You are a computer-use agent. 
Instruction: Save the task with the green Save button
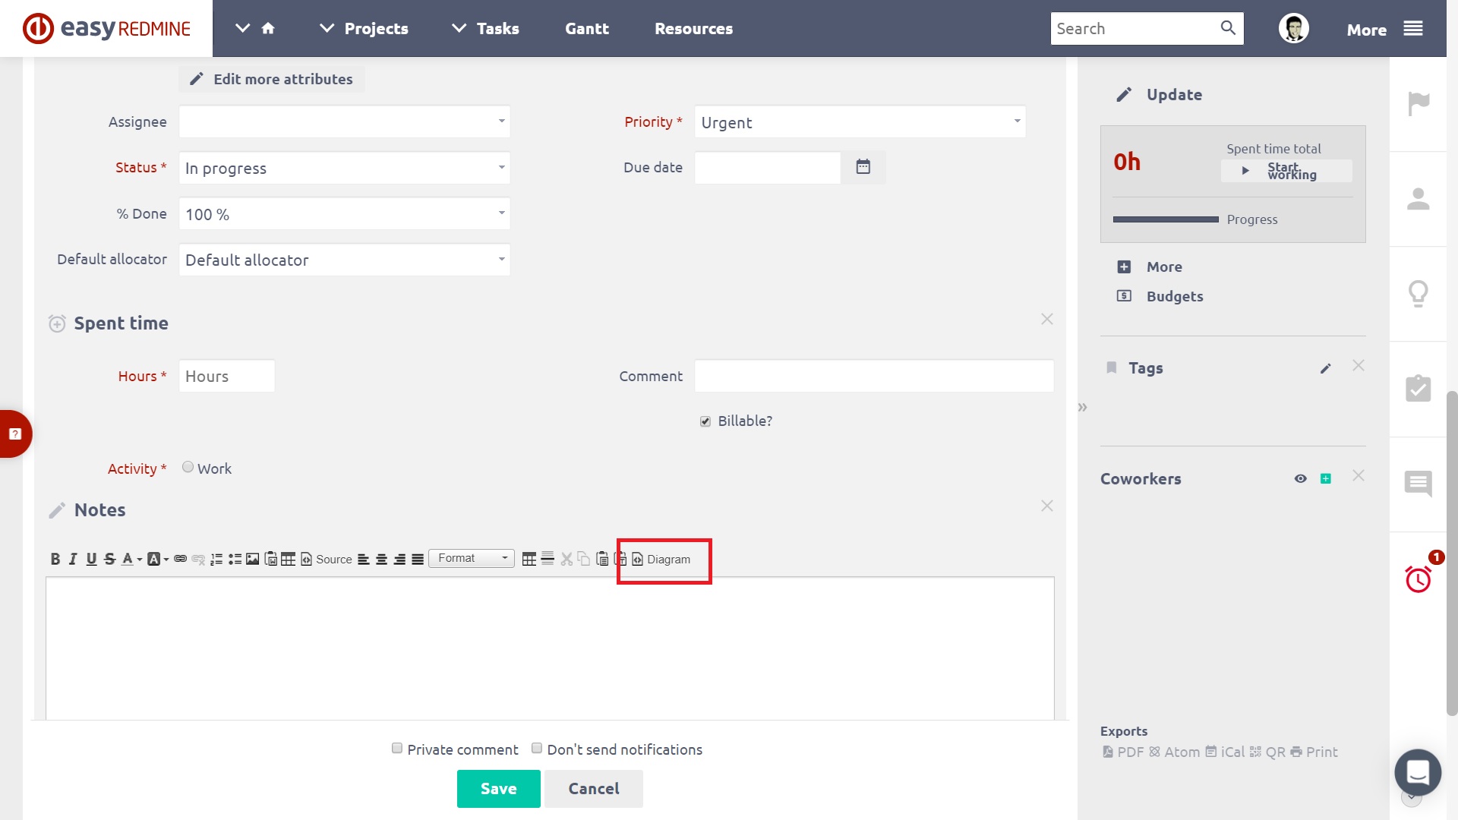click(x=498, y=788)
